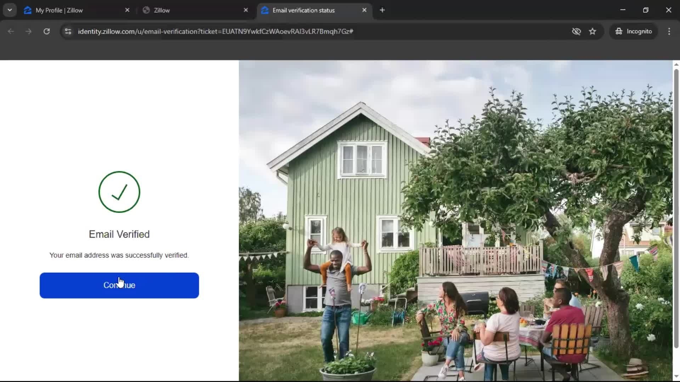Click the forward navigation arrow
The image size is (680, 382).
(x=28, y=31)
